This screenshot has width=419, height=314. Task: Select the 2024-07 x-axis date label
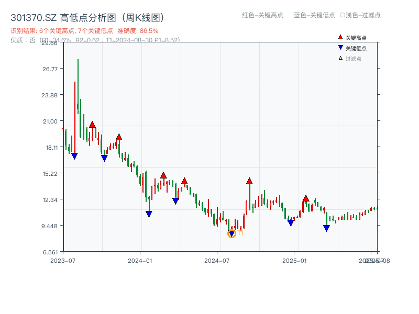(217, 260)
